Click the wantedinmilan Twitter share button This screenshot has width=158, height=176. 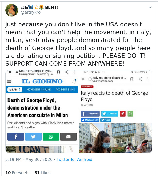point(110,114)
